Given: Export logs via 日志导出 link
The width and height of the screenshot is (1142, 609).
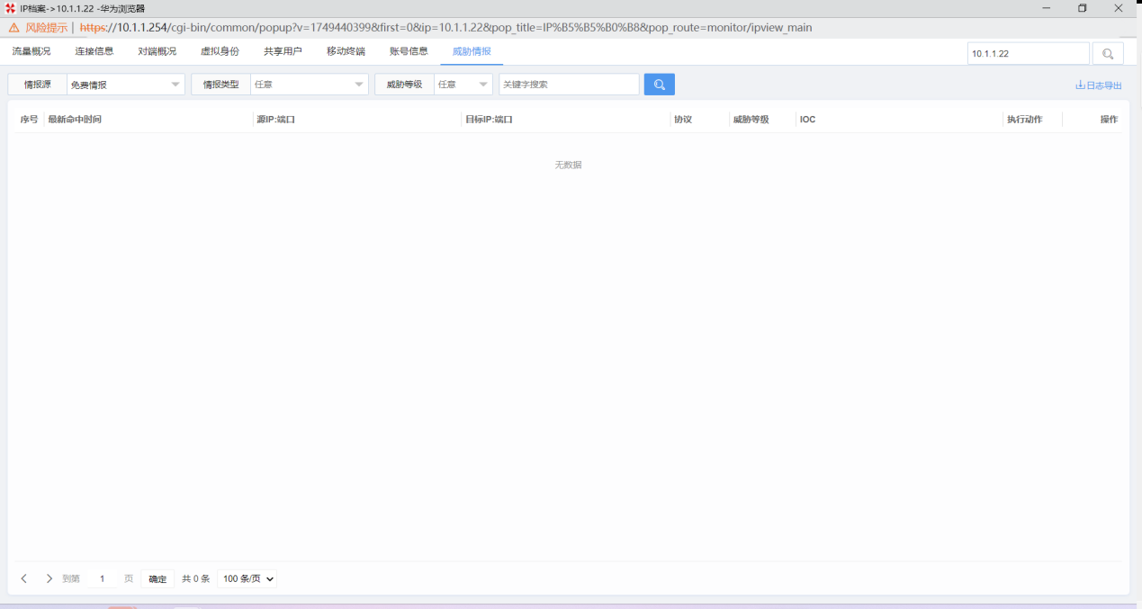Looking at the screenshot, I should tap(1099, 85).
